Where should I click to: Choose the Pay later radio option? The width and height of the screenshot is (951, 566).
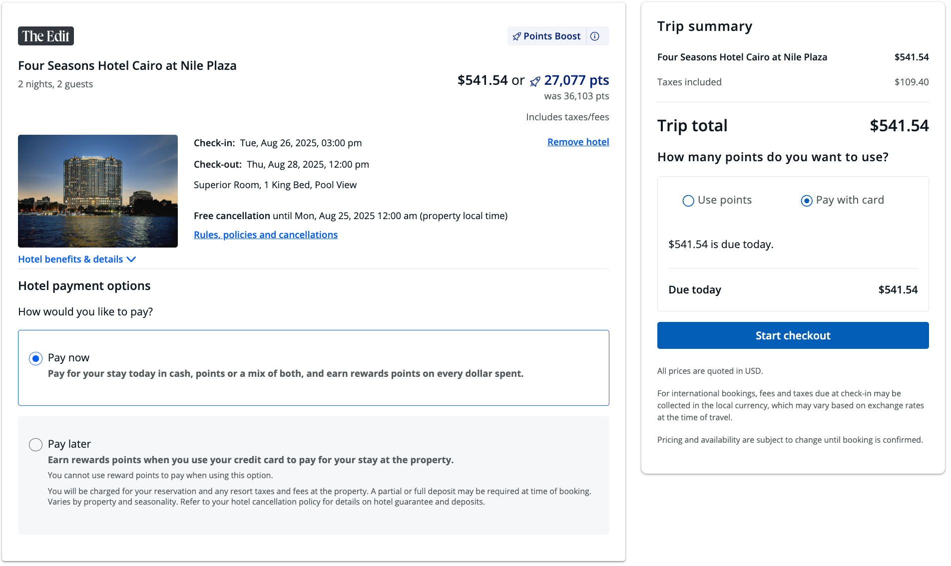point(35,445)
